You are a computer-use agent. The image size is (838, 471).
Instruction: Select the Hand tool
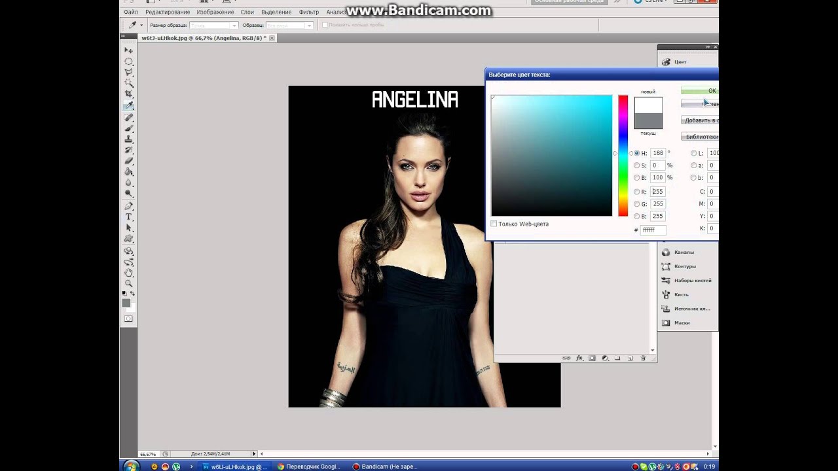click(128, 273)
